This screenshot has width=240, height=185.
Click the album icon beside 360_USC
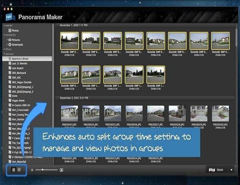point(10,77)
